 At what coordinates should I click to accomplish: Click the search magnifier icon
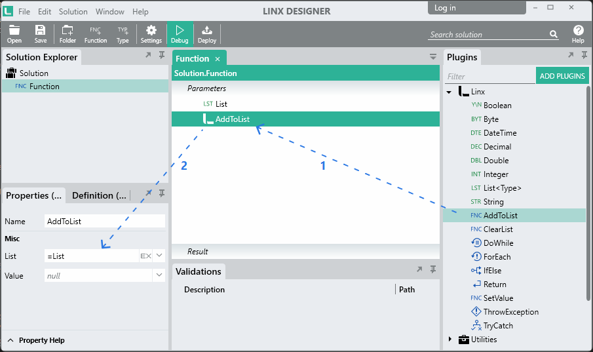[x=553, y=35]
